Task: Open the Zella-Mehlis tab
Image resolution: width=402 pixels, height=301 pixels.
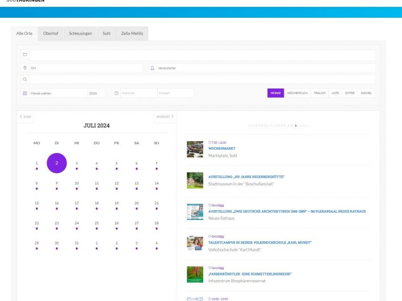Action: pyautogui.click(x=131, y=33)
